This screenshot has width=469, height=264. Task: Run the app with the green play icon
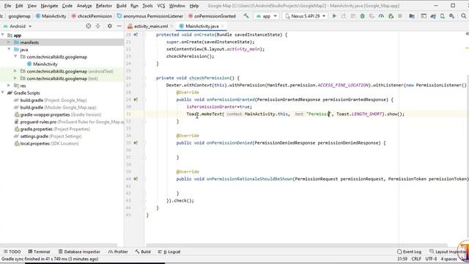click(x=334, y=16)
